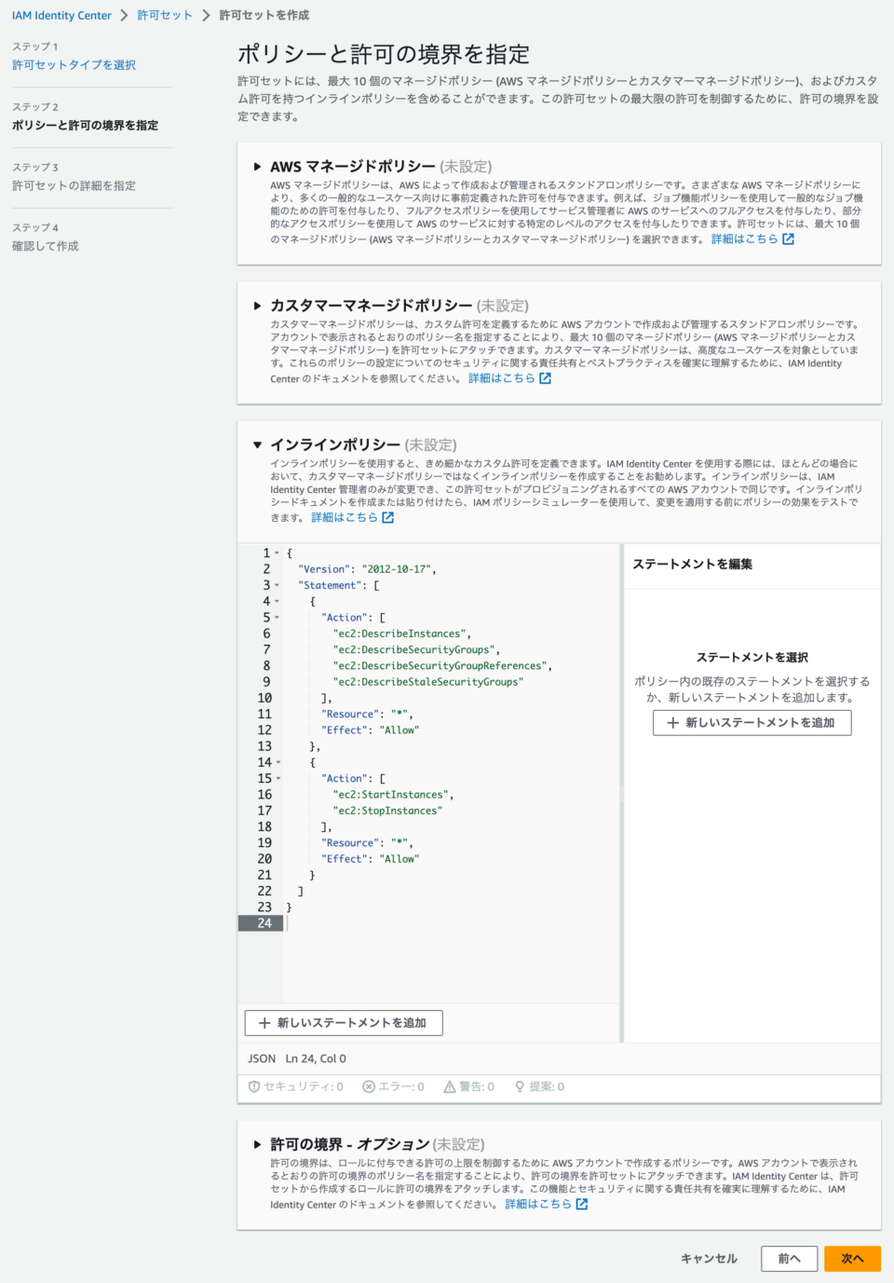Click the エラー error icon below the JSON editor
The height and width of the screenshot is (1283, 894).
pyautogui.click(x=371, y=1086)
